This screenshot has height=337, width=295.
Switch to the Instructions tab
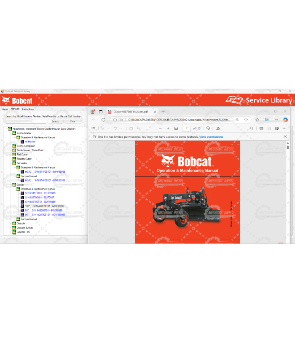(x=28, y=109)
